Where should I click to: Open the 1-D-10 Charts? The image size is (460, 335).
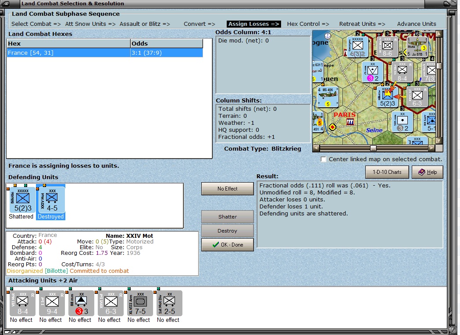point(387,172)
